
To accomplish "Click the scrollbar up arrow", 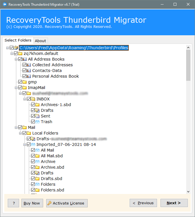I will (188, 47).
